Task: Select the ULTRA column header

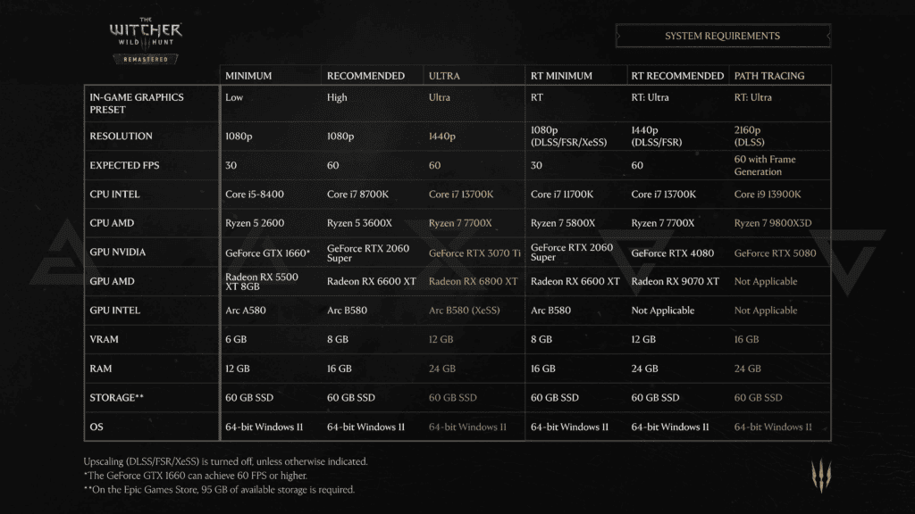Action: coord(444,76)
